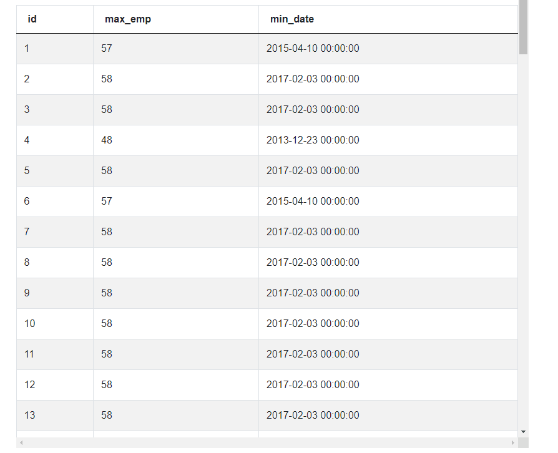Select the row with id 10

(x=187, y=323)
